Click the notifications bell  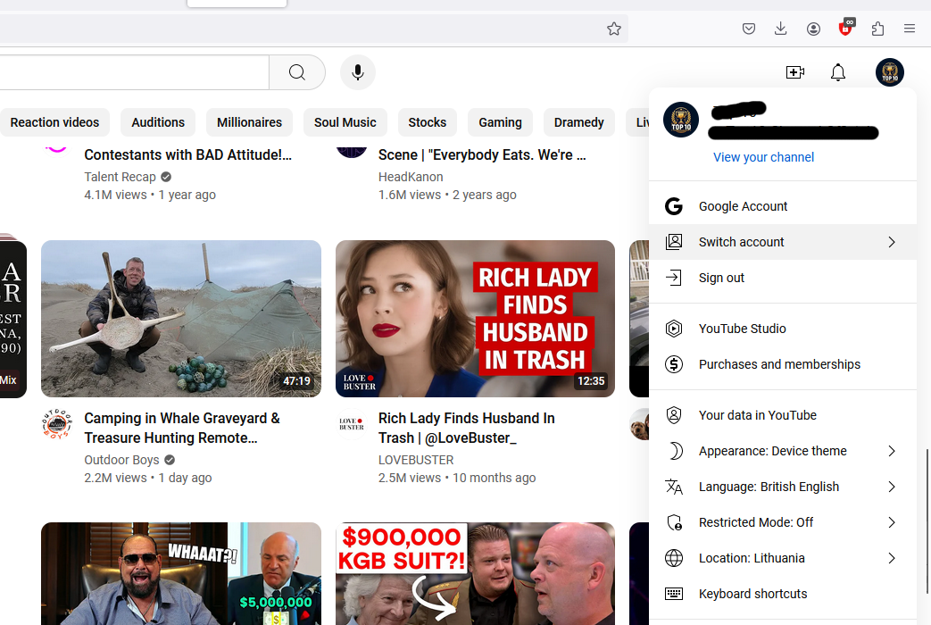[x=837, y=72]
